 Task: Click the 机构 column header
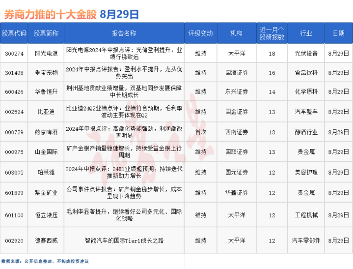coord(236,33)
